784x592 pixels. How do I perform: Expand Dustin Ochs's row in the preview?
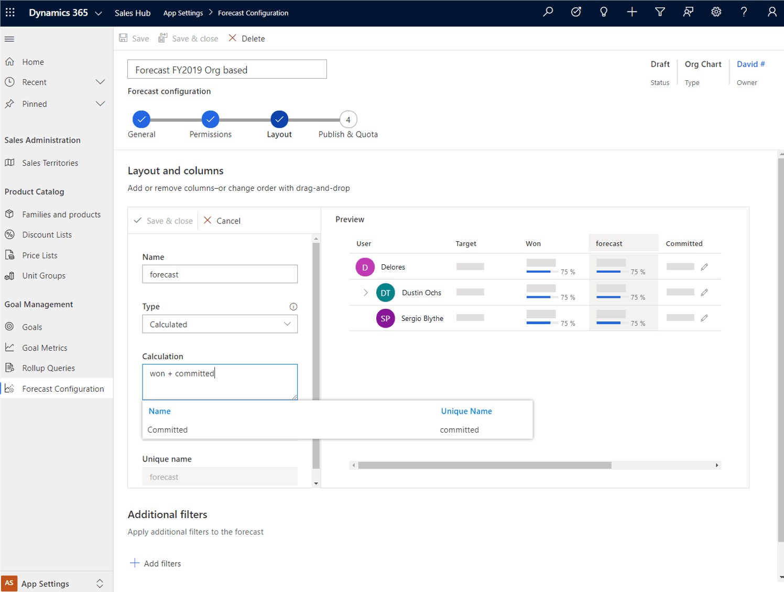click(365, 293)
